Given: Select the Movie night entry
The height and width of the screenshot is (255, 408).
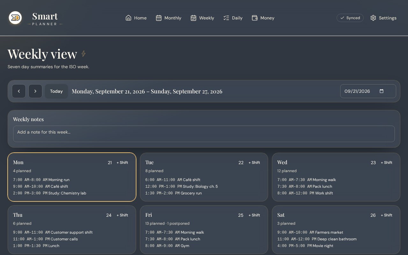Looking at the screenshot, I should pos(305,246).
